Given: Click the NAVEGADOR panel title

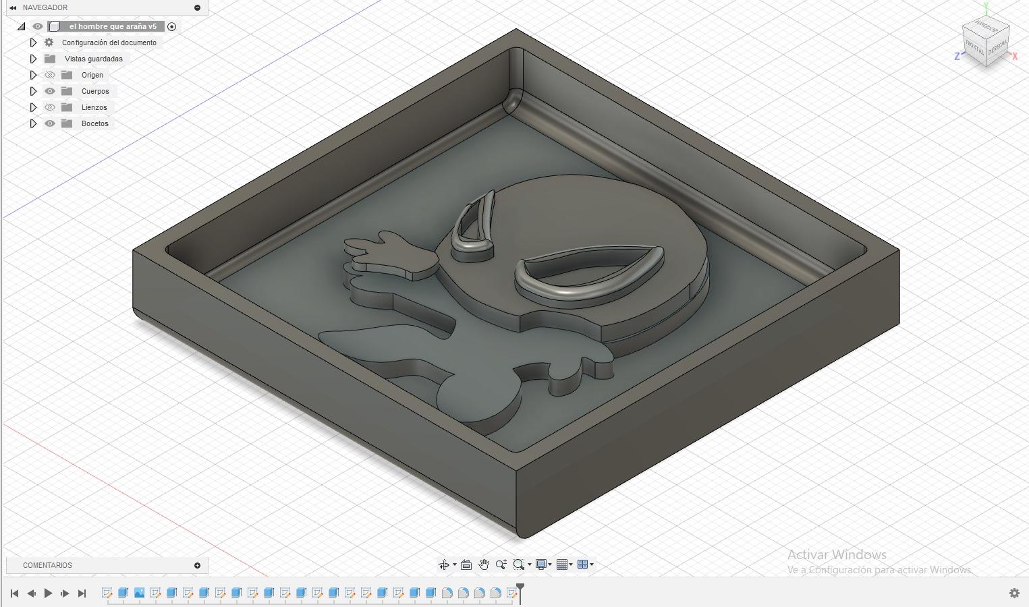Looking at the screenshot, I should [x=45, y=7].
